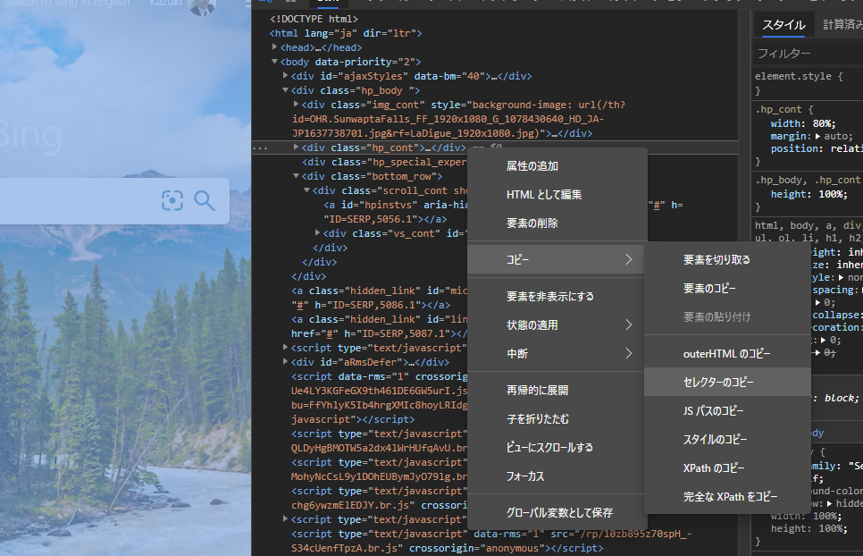The height and width of the screenshot is (556, 863).
Task: Expand the aRmsDefer div node
Action: tap(285, 362)
